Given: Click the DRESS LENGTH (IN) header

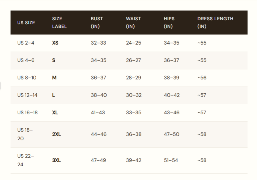Looking at the screenshot, I should (x=215, y=23).
